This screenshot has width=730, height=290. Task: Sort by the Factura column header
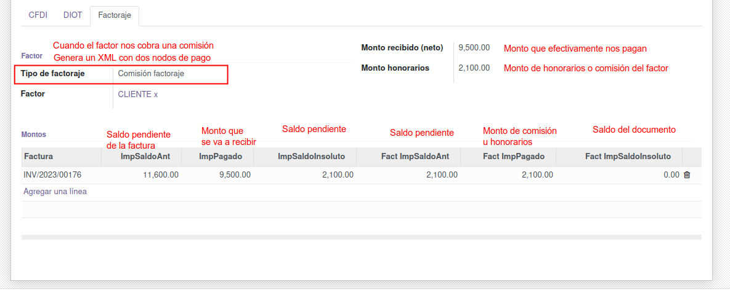[x=39, y=157]
